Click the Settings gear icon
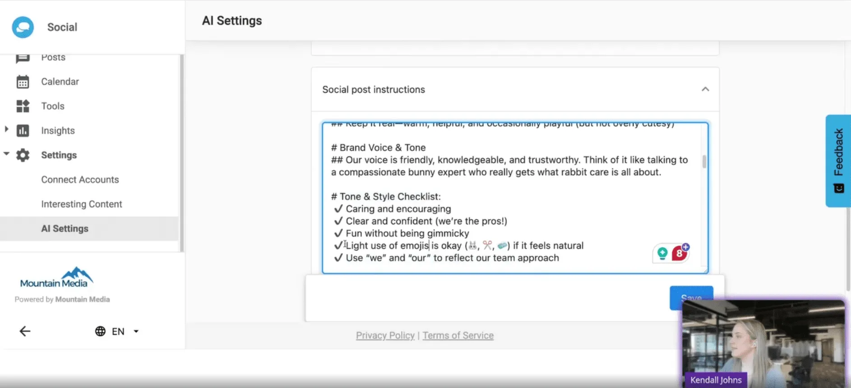The height and width of the screenshot is (388, 851). click(x=23, y=155)
